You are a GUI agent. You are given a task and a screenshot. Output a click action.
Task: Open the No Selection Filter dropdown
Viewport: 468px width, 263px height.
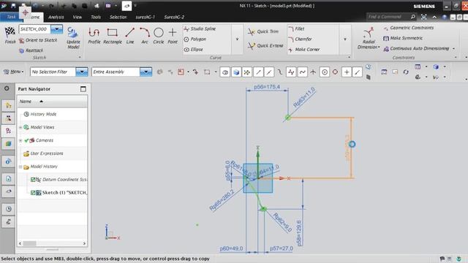[81, 72]
